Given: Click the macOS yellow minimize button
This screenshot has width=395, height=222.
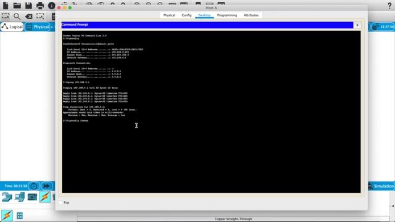Looking at the screenshot, I should coord(64,8).
